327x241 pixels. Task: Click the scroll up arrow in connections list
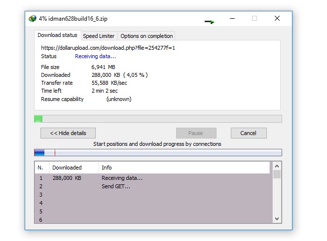point(277,166)
